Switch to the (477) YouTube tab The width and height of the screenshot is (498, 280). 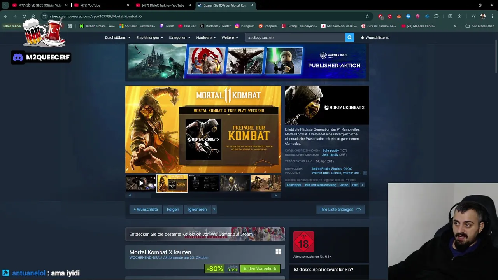(x=101, y=5)
